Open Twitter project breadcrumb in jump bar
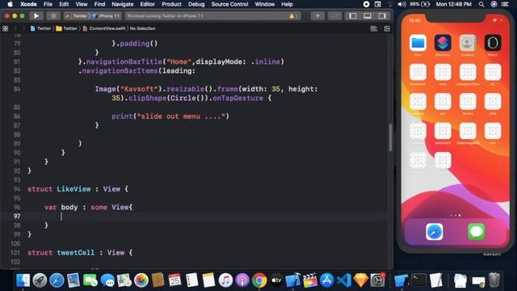 coord(41,29)
